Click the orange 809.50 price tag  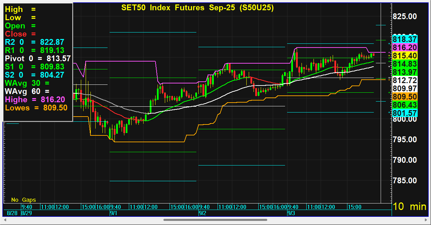405,97
